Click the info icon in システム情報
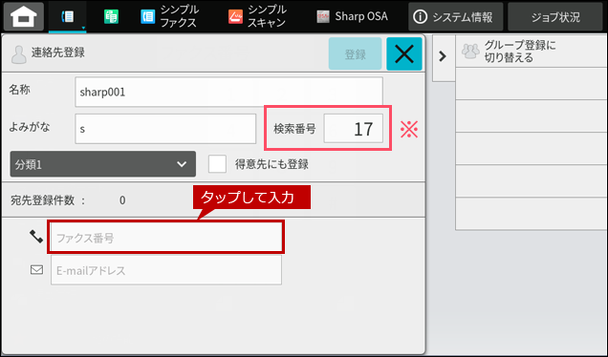The image size is (608, 357). (421, 16)
